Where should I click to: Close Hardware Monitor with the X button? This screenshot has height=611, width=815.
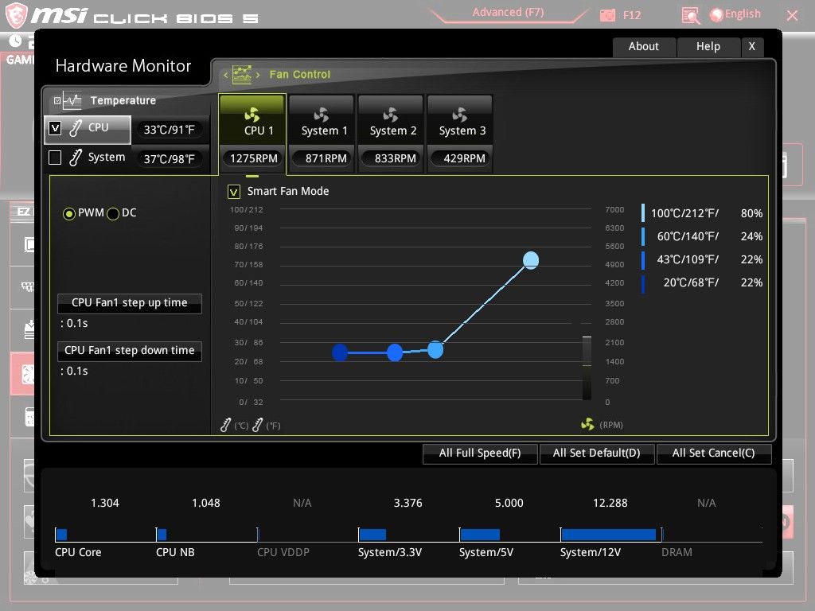click(751, 47)
